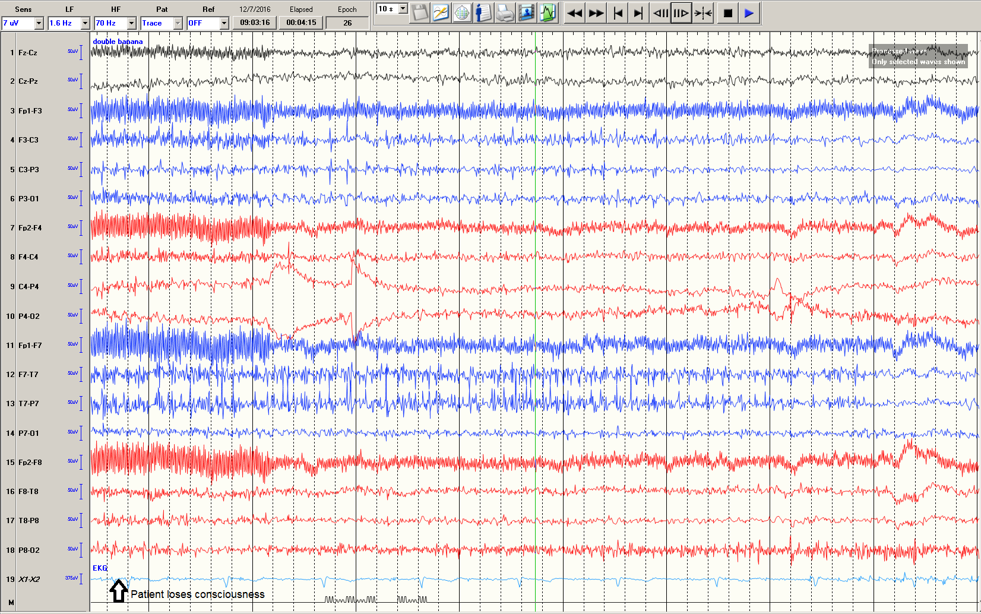Click the elapsed time 00:04:15 button
The height and width of the screenshot is (614, 981).
click(x=301, y=23)
